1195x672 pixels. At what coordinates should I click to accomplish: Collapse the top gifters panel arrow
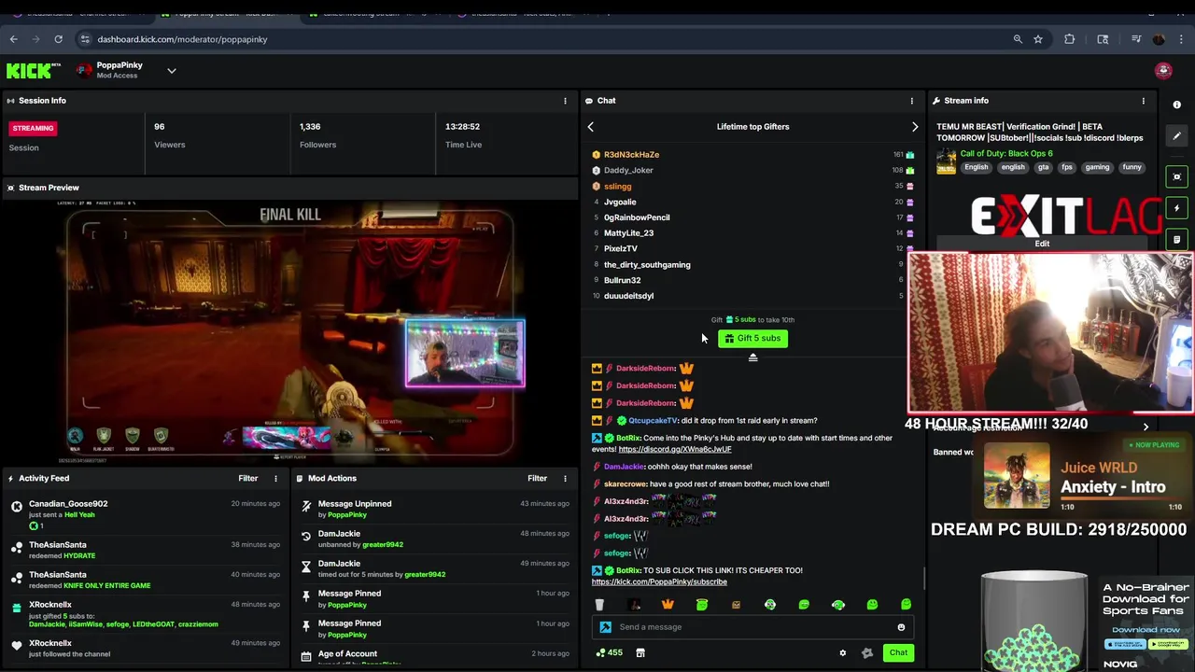tap(752, 357)
